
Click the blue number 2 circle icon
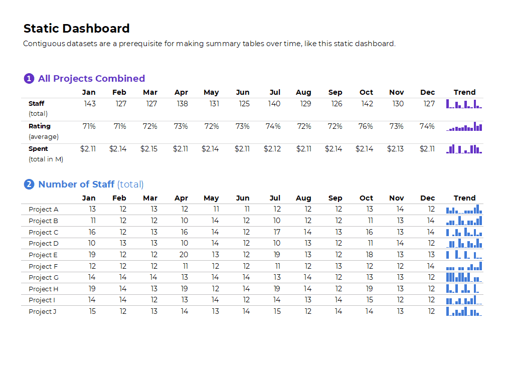tap(29, 184)
